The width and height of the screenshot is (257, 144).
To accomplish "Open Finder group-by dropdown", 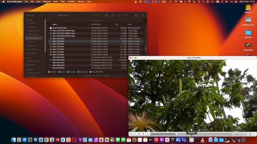I will click(x=107, y=15).
